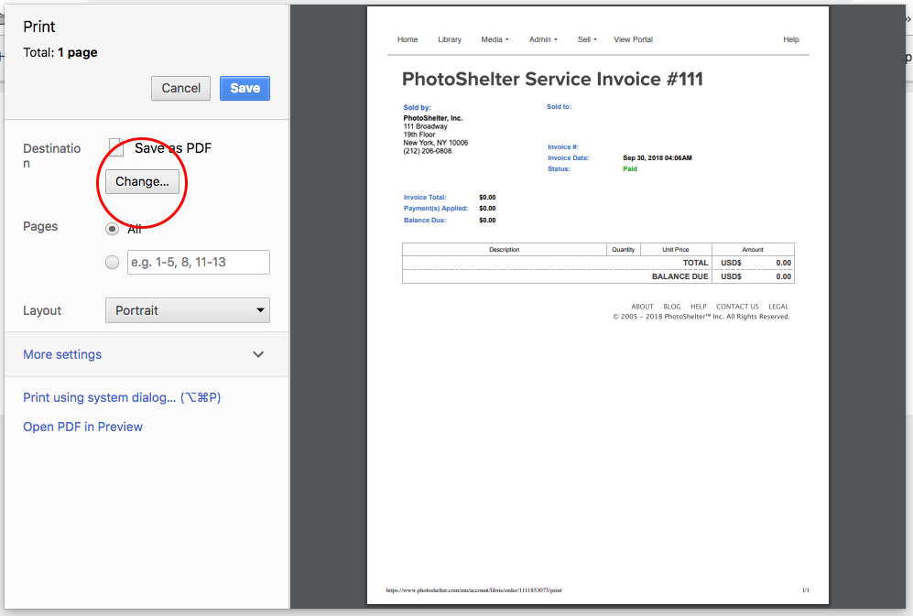Open the Change... destination button
This screenshot has height=616, width=913.
click(x=142, y=181)
